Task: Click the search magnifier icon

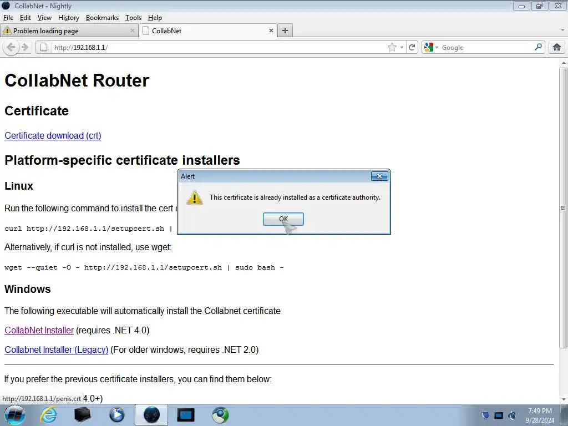Action: point(538,47)
